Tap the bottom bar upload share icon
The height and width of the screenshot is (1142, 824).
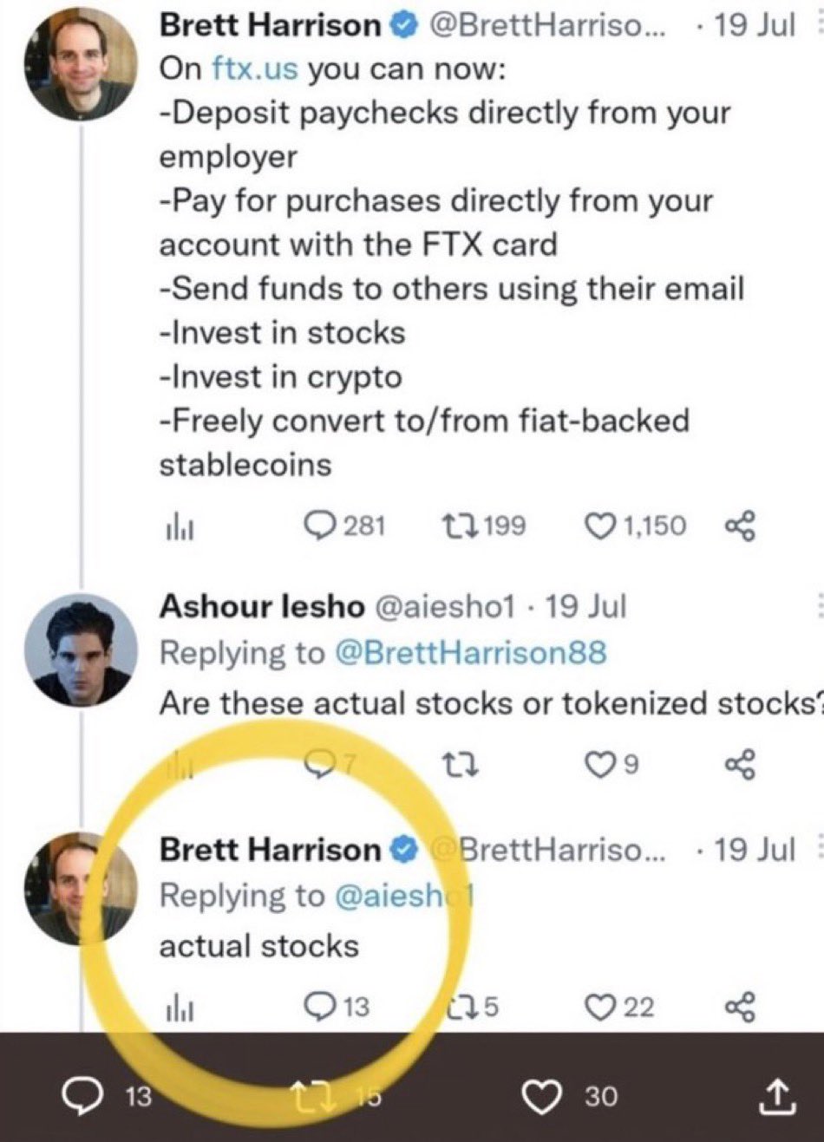click(775, 1097)
